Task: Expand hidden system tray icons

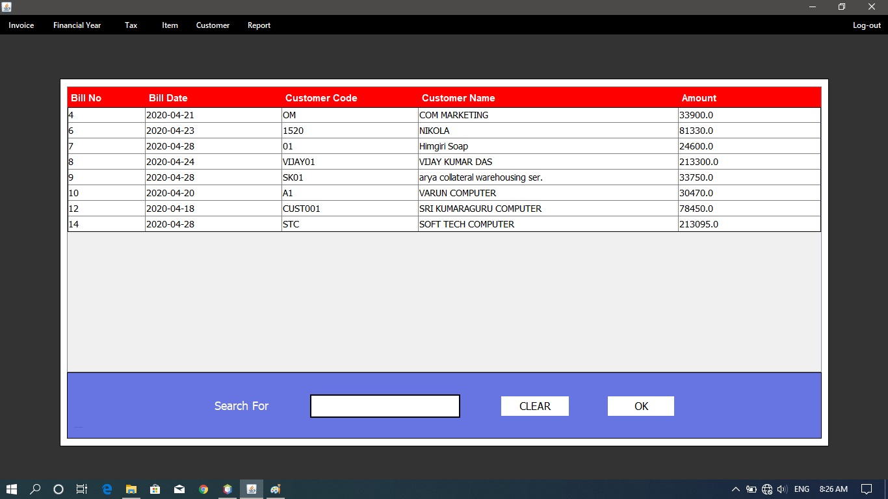Action: pos(735,489)
